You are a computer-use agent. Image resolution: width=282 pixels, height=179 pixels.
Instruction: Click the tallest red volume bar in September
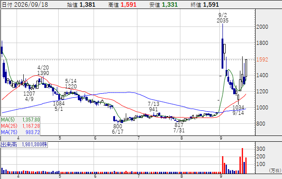tap(243, 161)
